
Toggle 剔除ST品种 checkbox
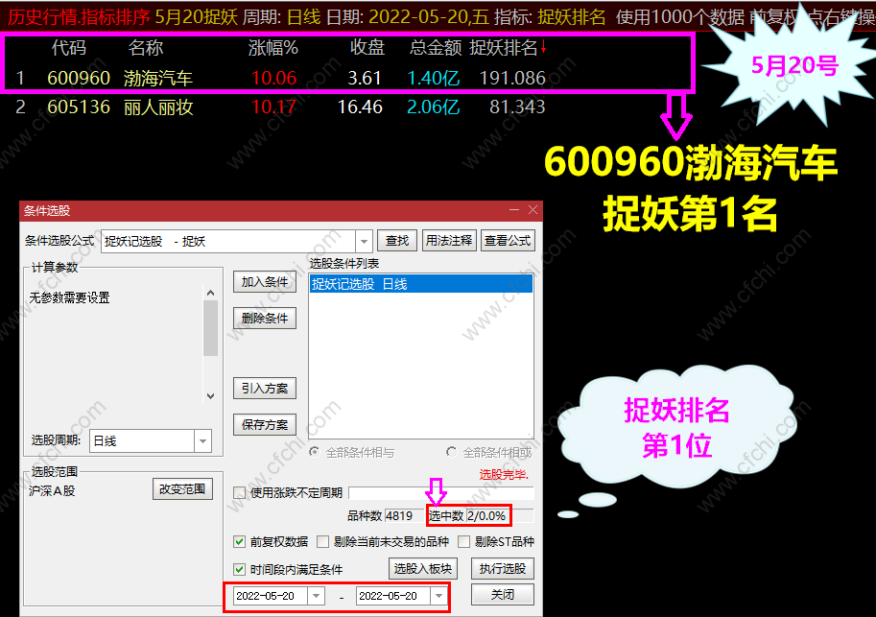pyautogui.click(x=463, y=541)
